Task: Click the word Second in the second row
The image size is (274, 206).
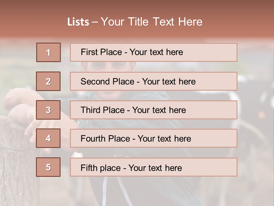Action: pyautogui.click(x=95, y=82)
